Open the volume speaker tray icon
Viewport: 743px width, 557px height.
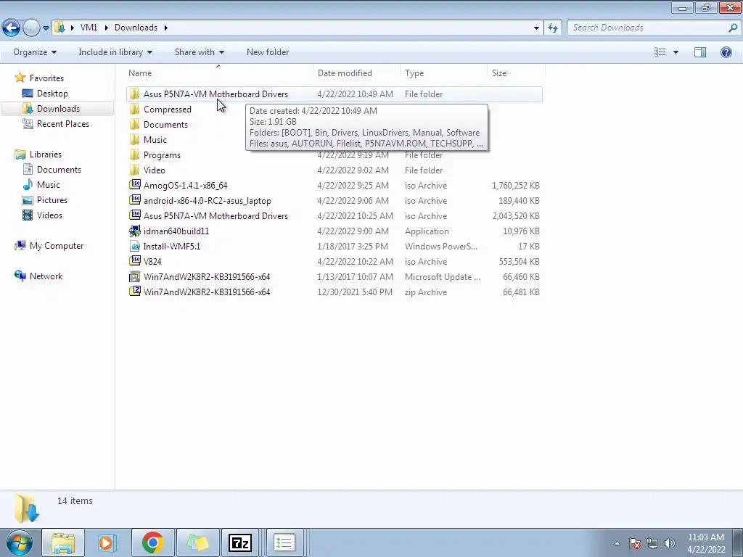point(669,543)
